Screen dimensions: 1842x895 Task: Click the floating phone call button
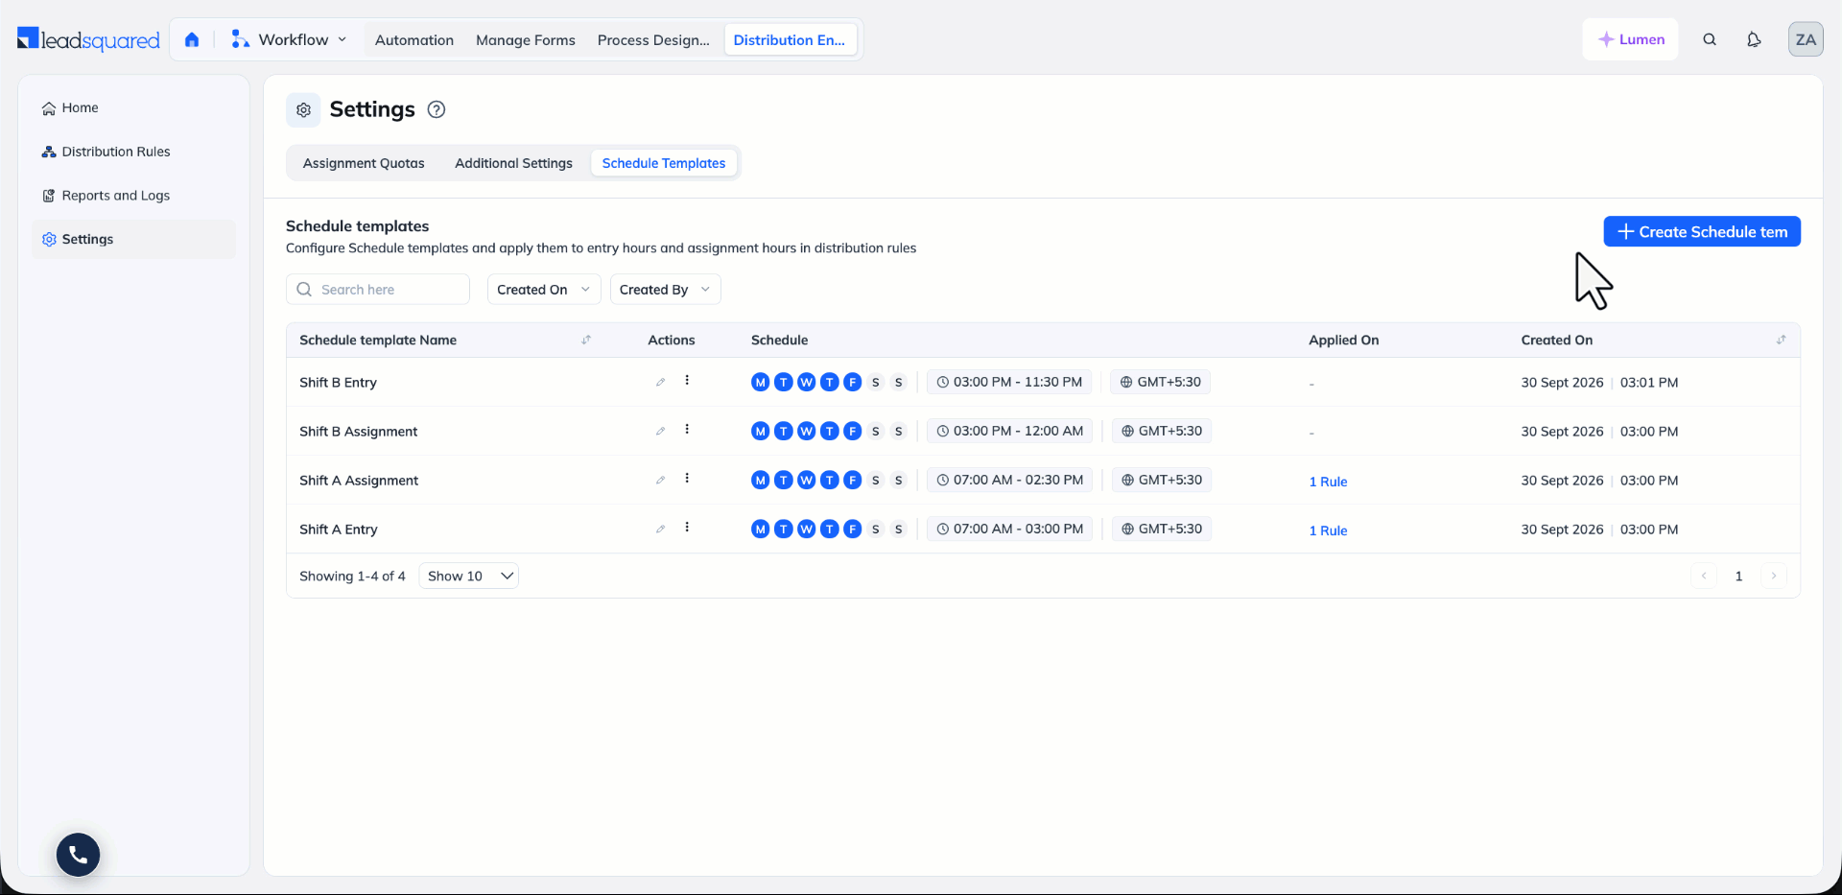tap(78, 854)
